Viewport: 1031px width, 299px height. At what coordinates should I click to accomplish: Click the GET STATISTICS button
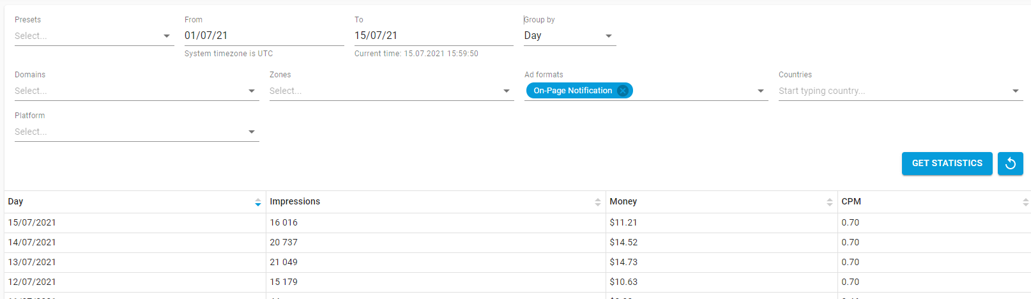point(947,164)
